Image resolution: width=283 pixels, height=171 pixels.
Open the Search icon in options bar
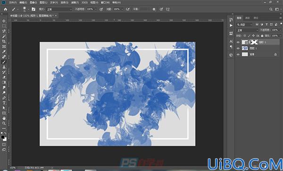coord(271,9)
